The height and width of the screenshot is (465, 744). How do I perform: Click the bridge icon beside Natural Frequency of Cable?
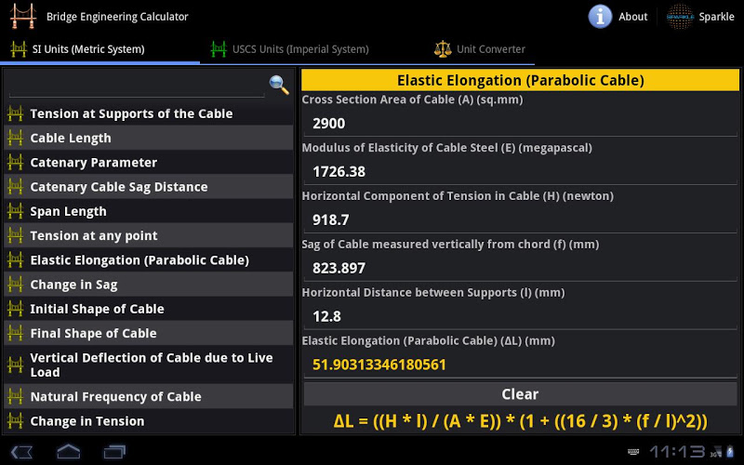pyautogui.click(x=15, y=396)
